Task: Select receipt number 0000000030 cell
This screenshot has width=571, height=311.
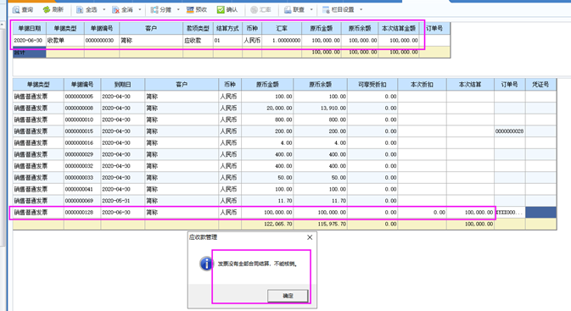Action: [x=102, y=41]
